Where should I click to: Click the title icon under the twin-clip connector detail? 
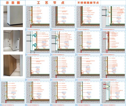(26, 54)
